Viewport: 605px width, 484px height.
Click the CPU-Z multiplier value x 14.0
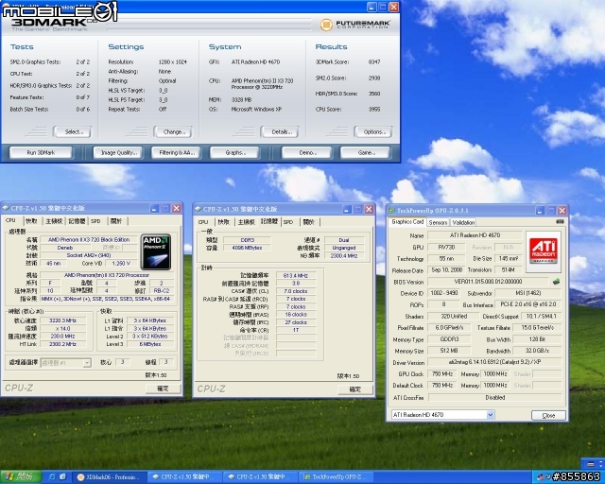click(x=62, y=328)
